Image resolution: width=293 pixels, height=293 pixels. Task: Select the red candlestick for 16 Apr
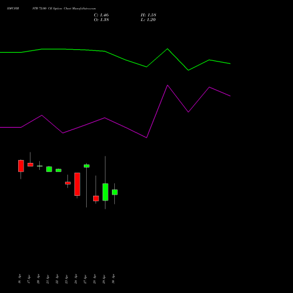tap(21, 166)
